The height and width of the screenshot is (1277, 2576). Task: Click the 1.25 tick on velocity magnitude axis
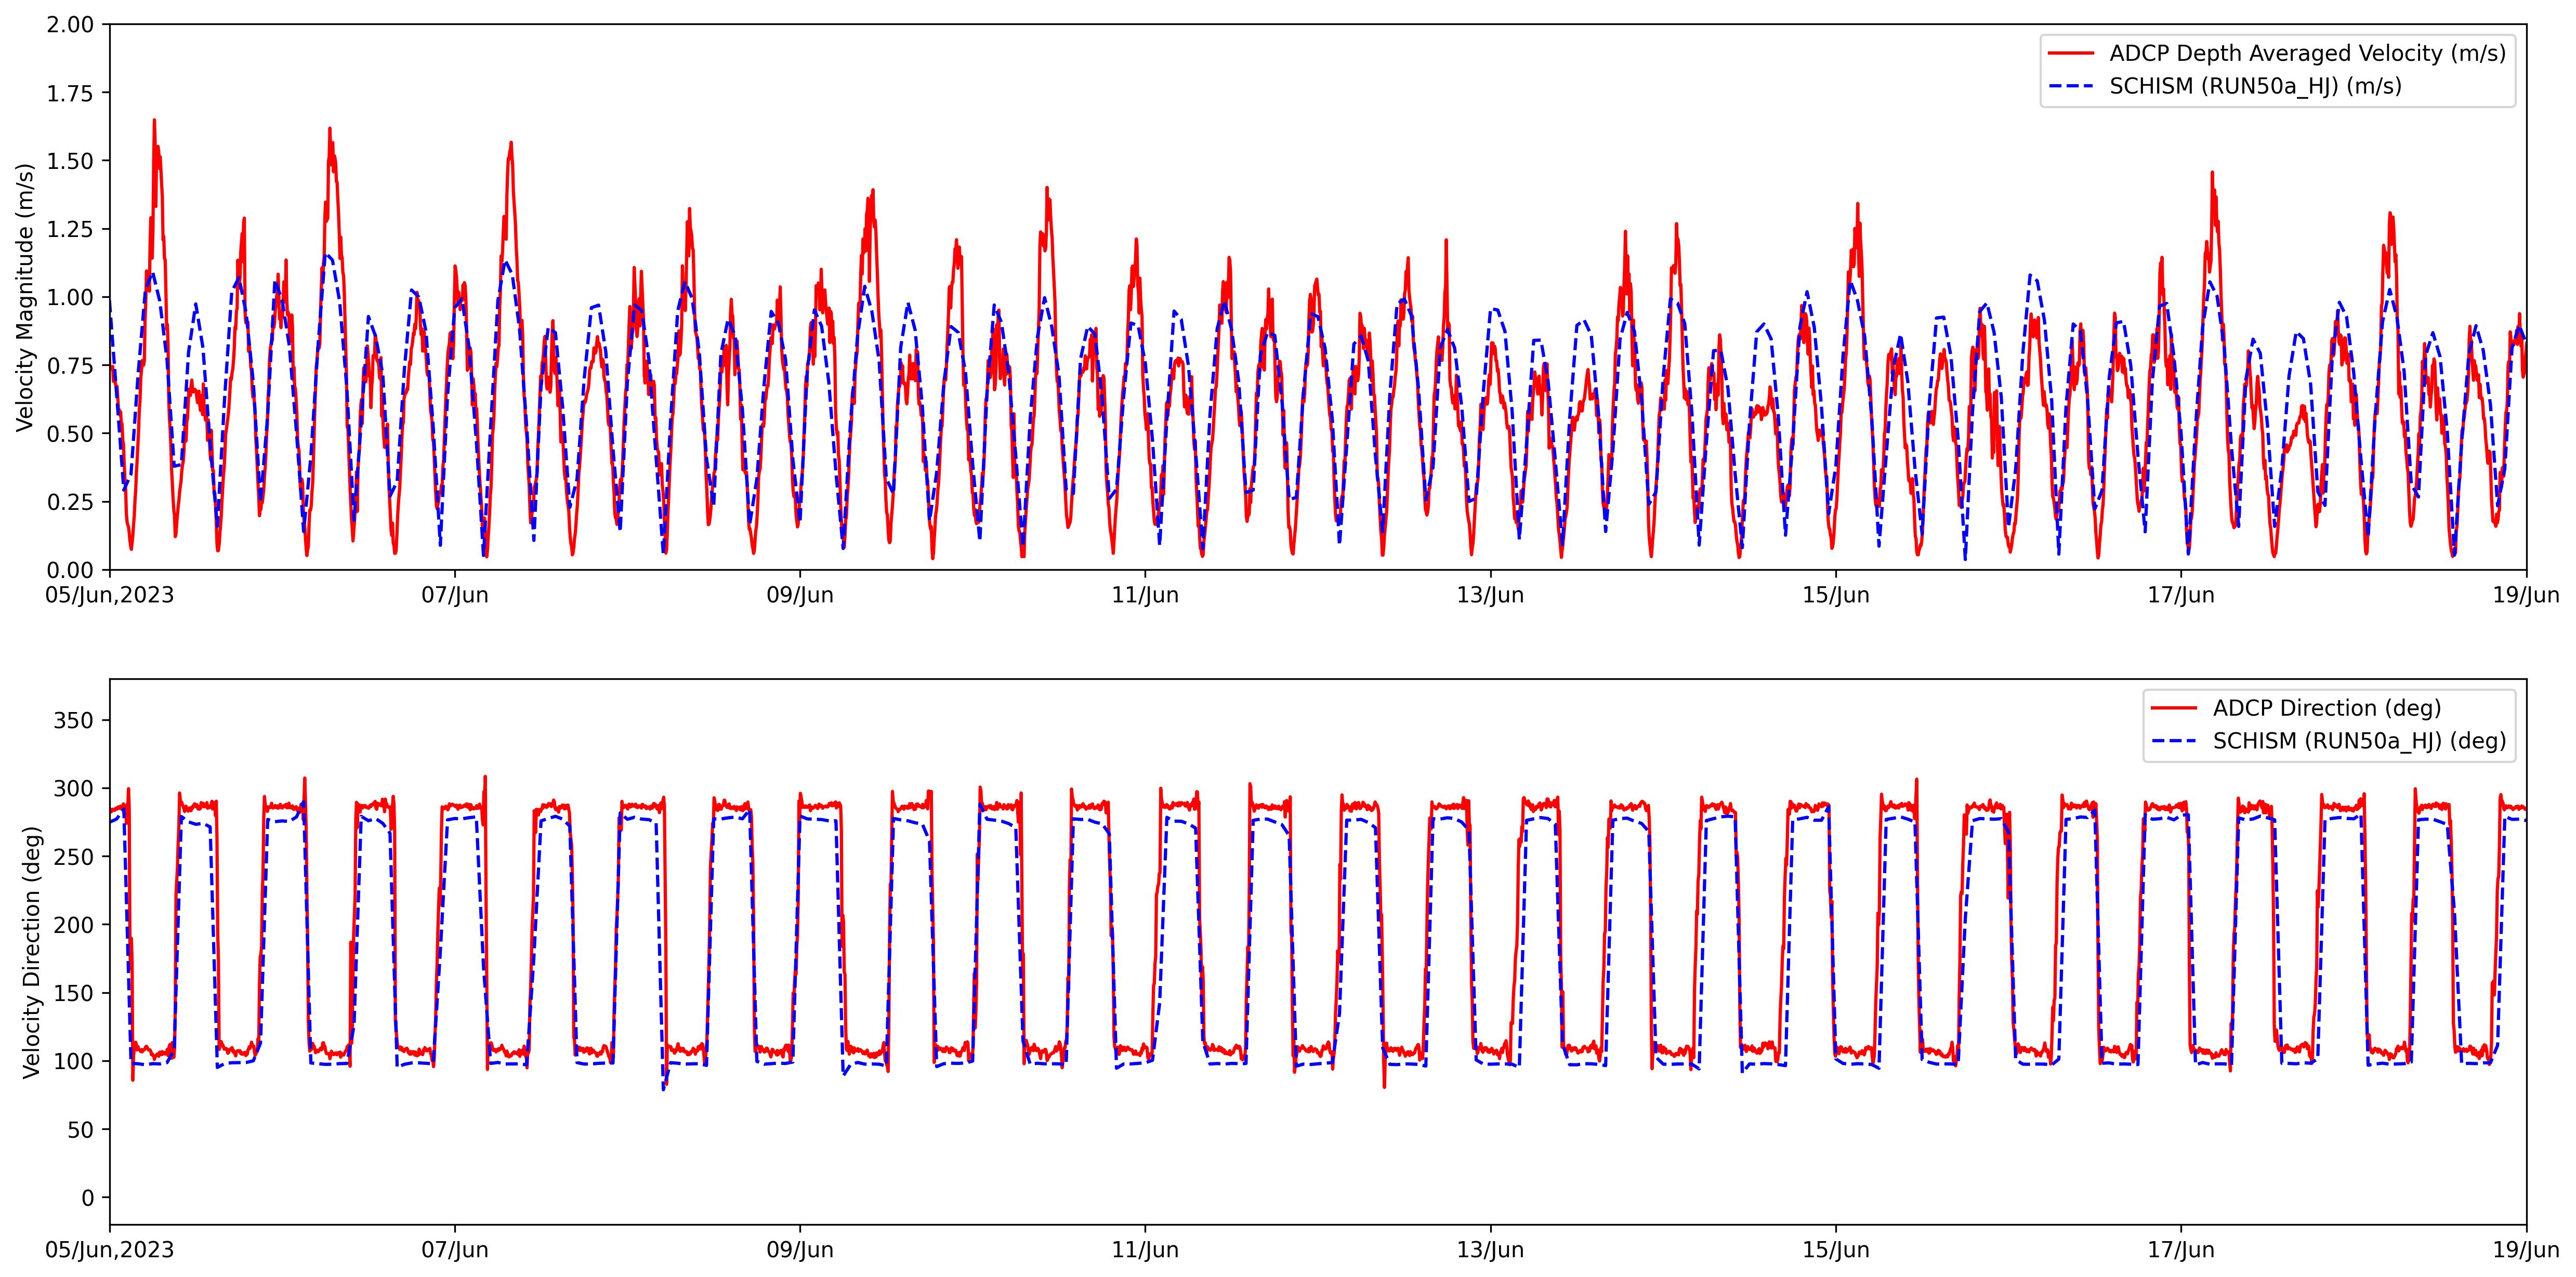click(x=70, y=229)
